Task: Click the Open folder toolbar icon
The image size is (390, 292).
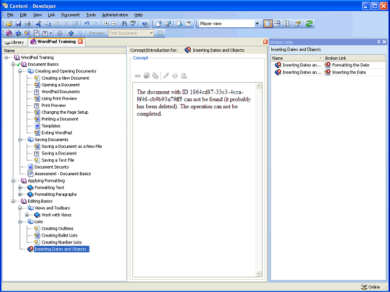Action: coord(9,24)
